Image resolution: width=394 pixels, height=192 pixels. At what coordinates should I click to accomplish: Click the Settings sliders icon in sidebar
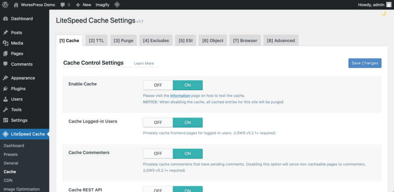[6, 121]
